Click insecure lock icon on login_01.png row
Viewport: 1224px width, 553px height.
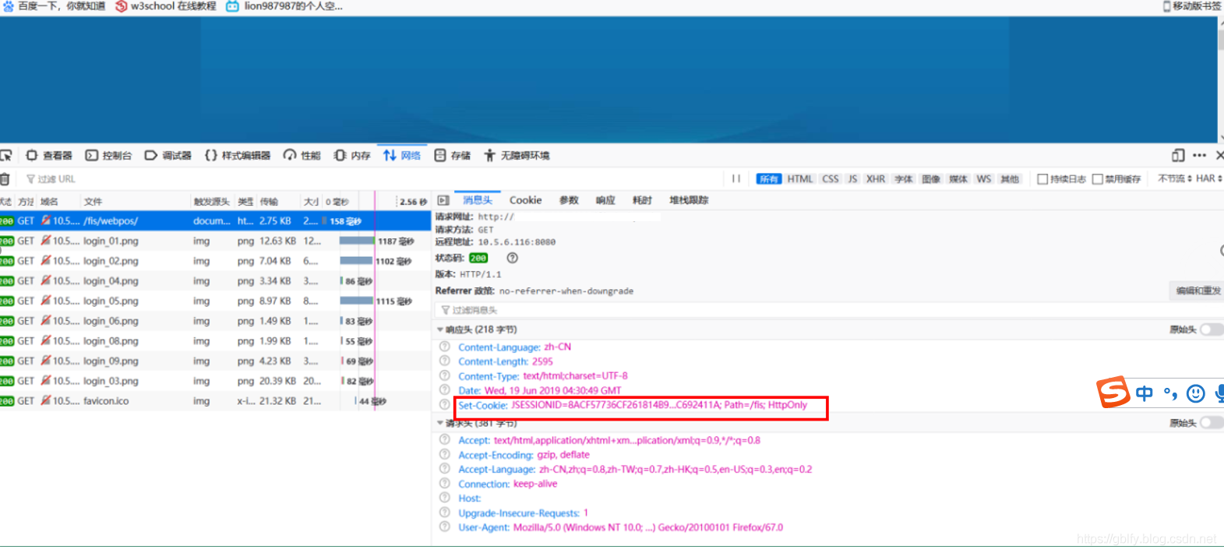click(46, 241)
